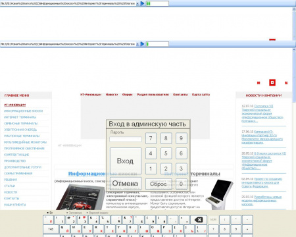
Task: Select Электронная очередь in left menu
Action: click(x=20, y=130)
